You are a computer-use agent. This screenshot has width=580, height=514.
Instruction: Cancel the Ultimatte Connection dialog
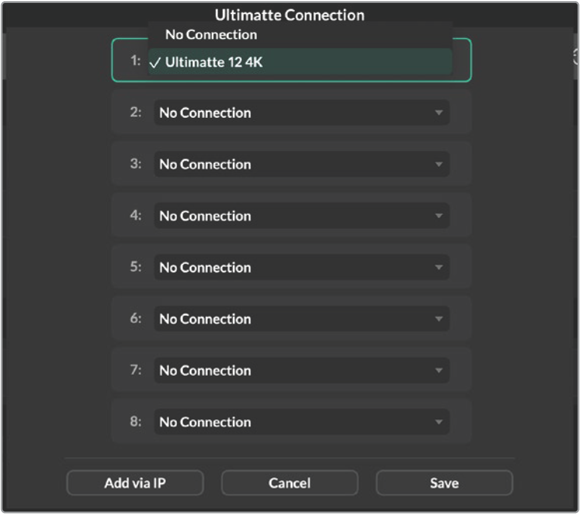(x=289, y=483)
